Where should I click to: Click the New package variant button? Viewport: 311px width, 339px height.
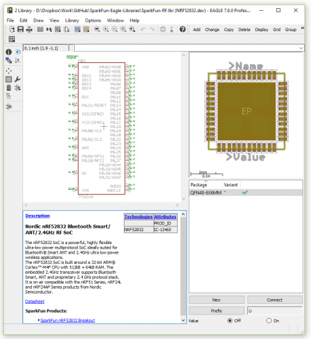coord(217,300)
